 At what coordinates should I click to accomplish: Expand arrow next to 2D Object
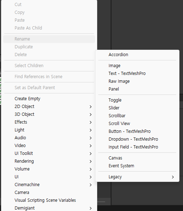click(x=91, y=107)
